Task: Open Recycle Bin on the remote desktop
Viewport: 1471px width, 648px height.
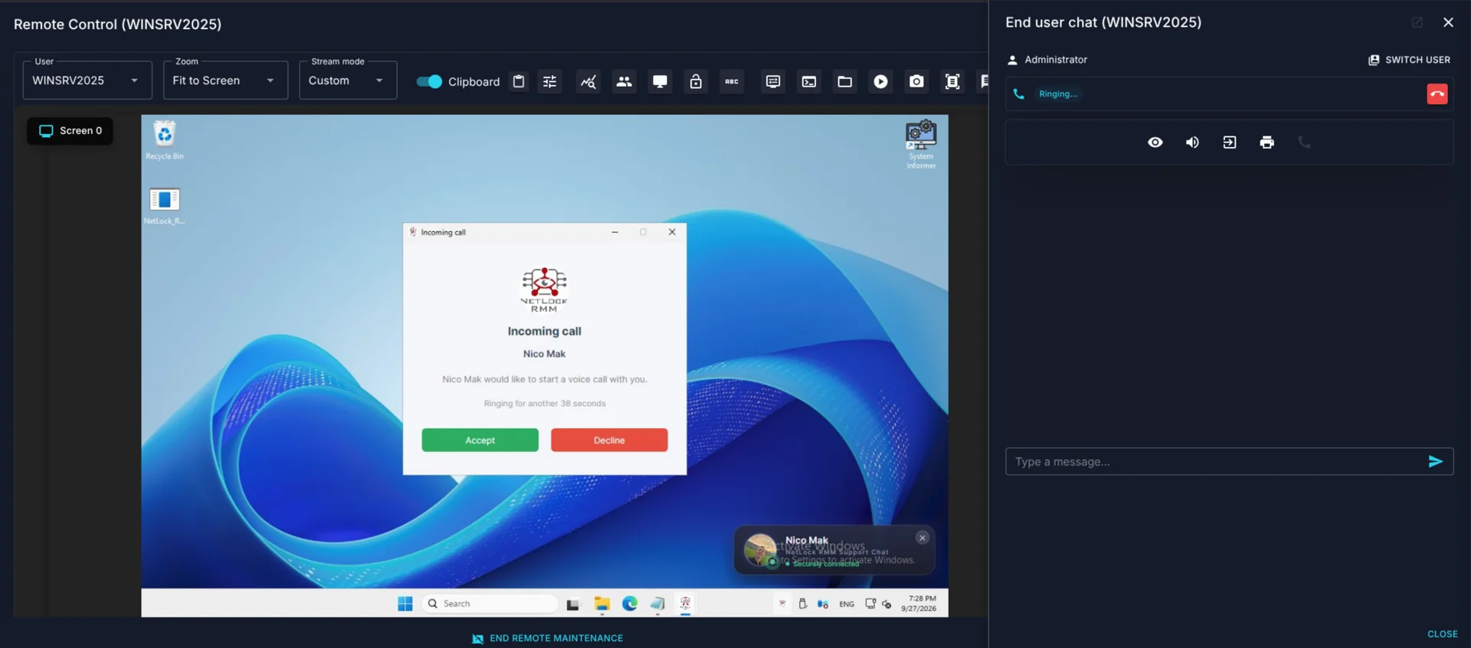Action: [164, 140]
